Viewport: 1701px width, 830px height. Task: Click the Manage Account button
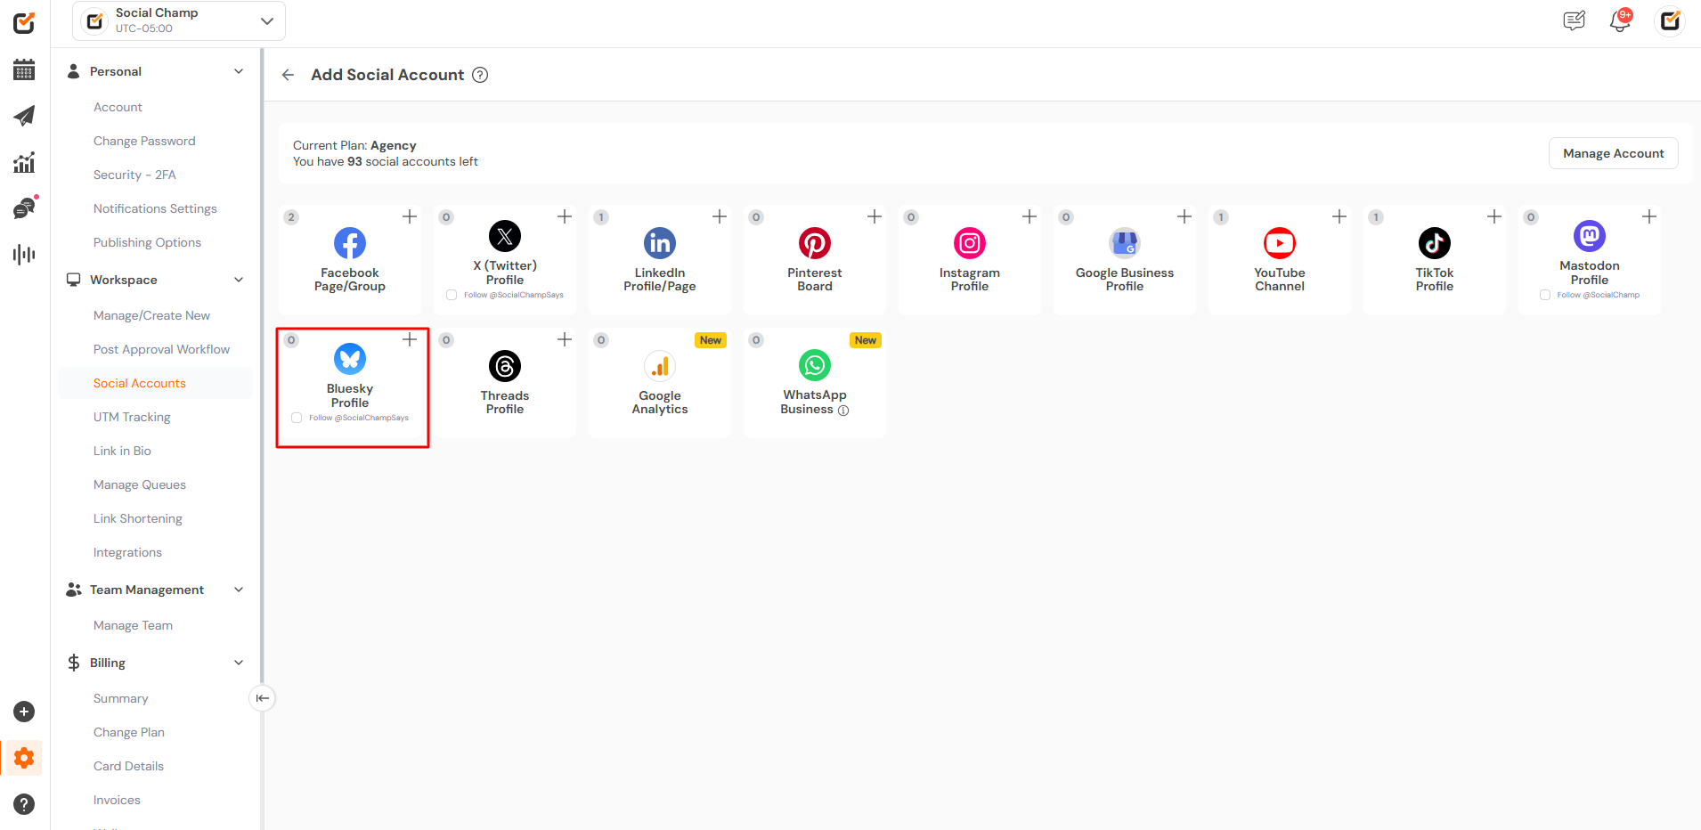1613,153
